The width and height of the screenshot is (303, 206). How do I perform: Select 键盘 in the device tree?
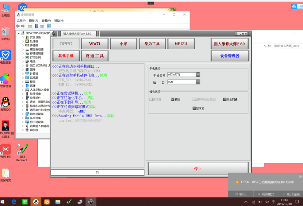(33, 82)
